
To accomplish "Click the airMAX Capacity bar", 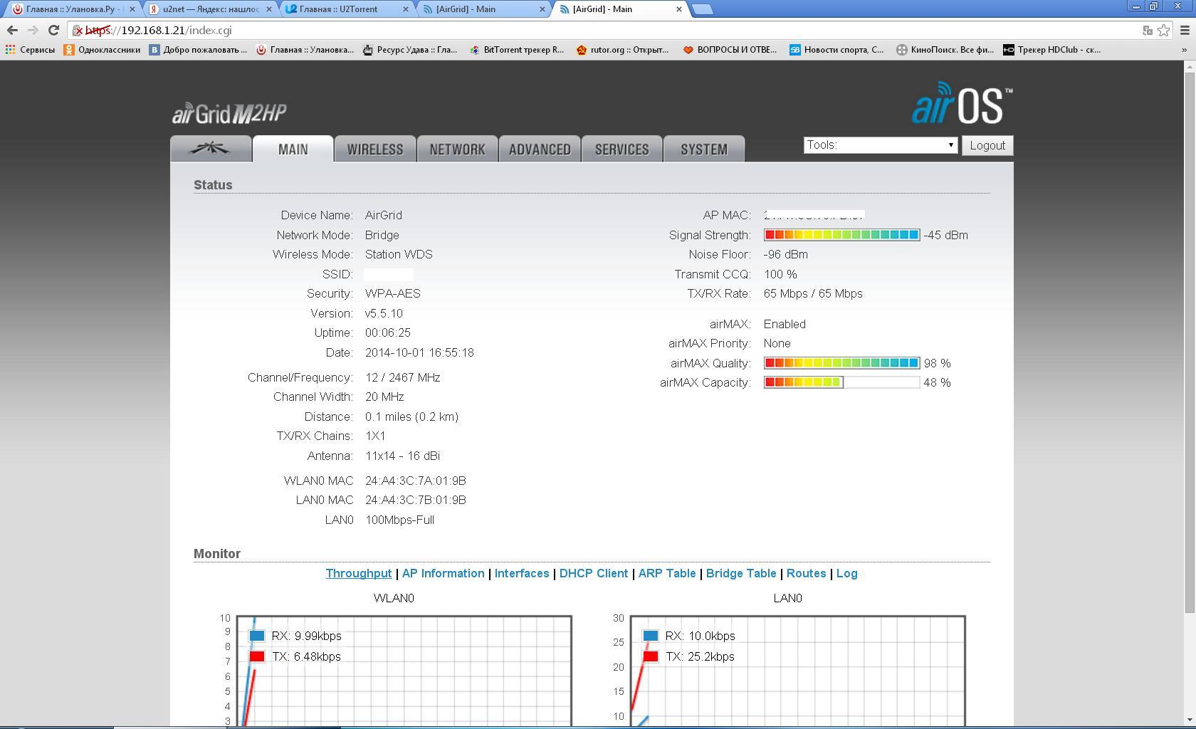I will (841, 382).
